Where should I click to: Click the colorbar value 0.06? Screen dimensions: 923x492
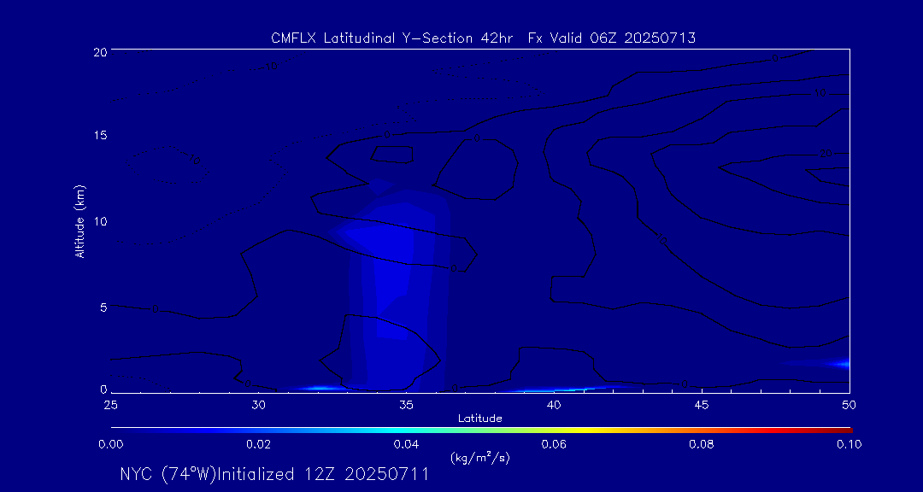(x=554, y=444)
